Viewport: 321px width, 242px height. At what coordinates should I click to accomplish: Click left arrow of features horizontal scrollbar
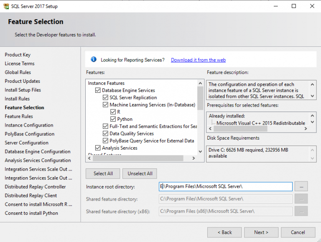pos(89,158)
